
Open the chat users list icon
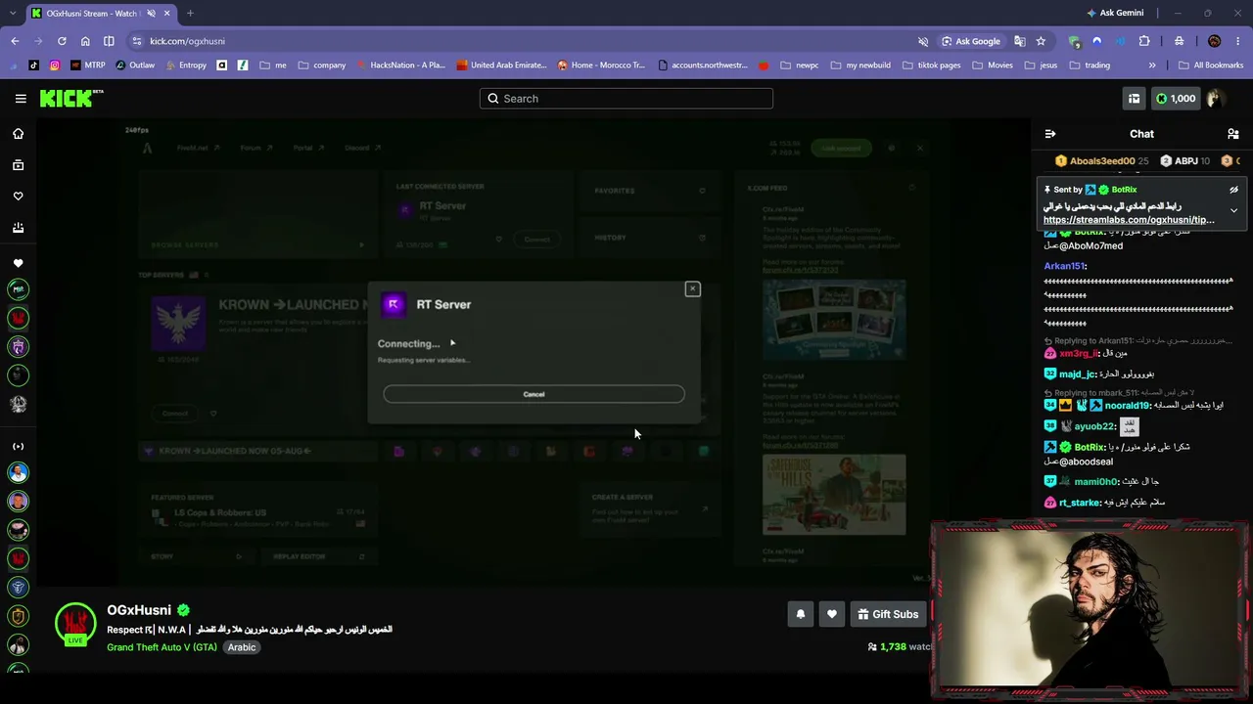pos(1233,134)
